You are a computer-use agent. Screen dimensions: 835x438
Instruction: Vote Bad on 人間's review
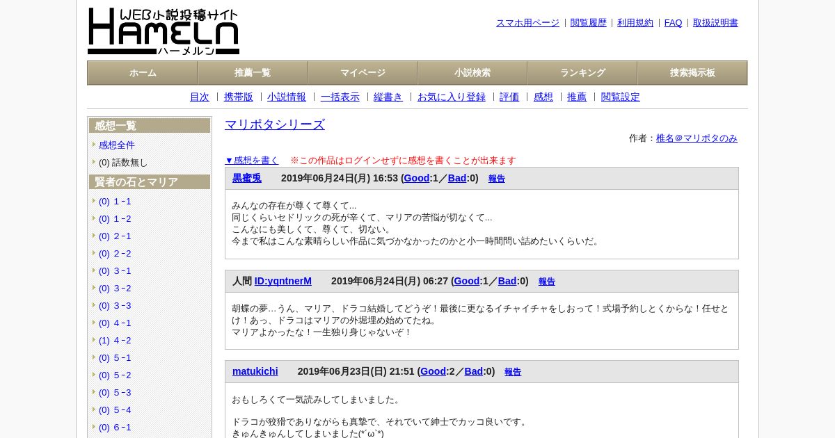[507, 282]
